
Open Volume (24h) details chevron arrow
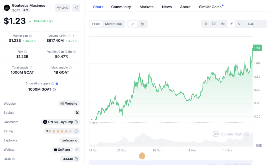coord(74,36)
